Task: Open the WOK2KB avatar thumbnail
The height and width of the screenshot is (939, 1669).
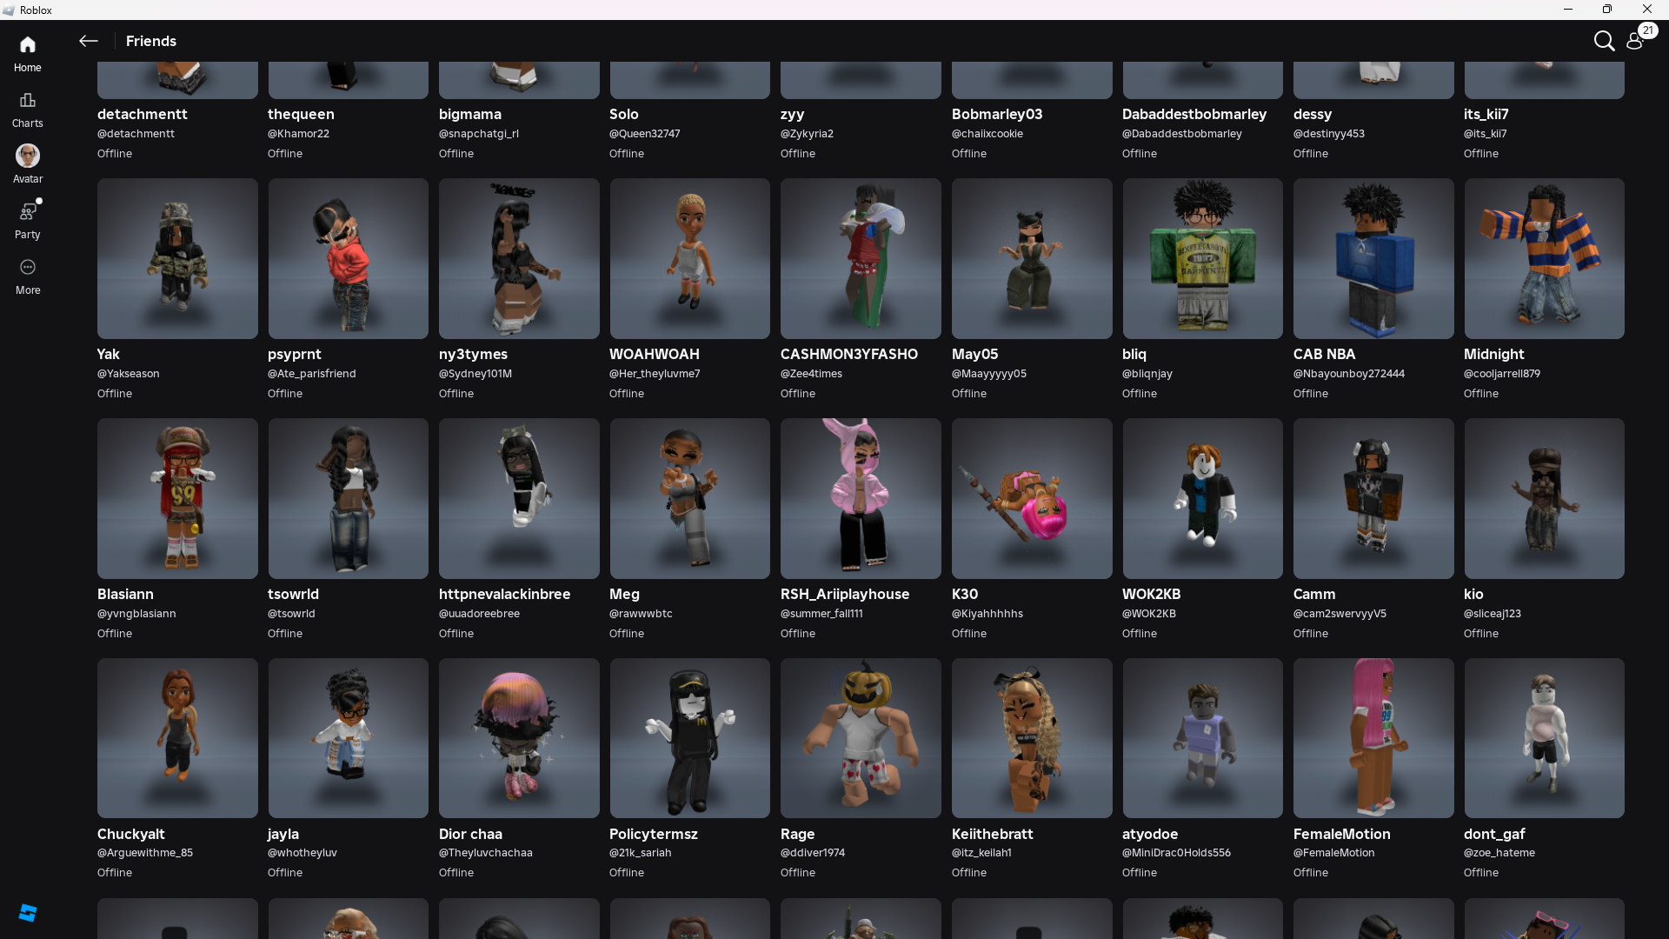Action: [1202, 498]
